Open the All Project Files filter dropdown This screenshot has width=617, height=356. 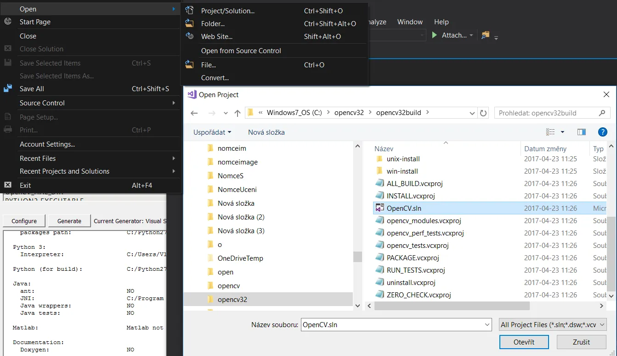pos(553,324)
